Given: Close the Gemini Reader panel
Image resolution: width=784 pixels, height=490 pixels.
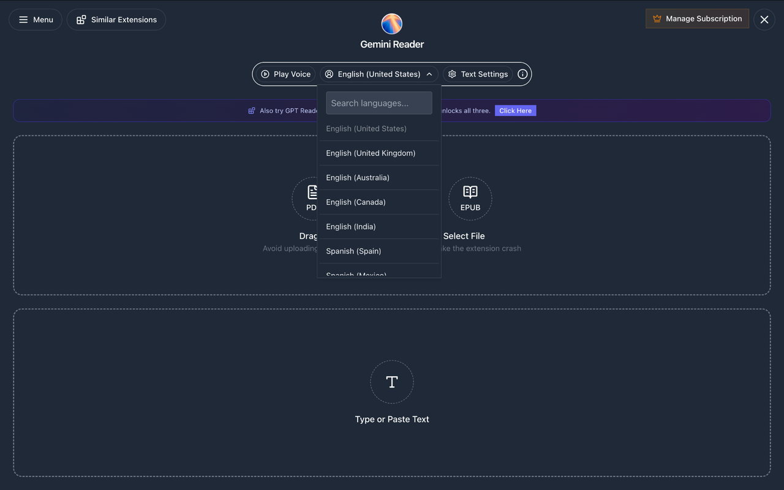Looking at the screenshot, I should pos(764,20).
